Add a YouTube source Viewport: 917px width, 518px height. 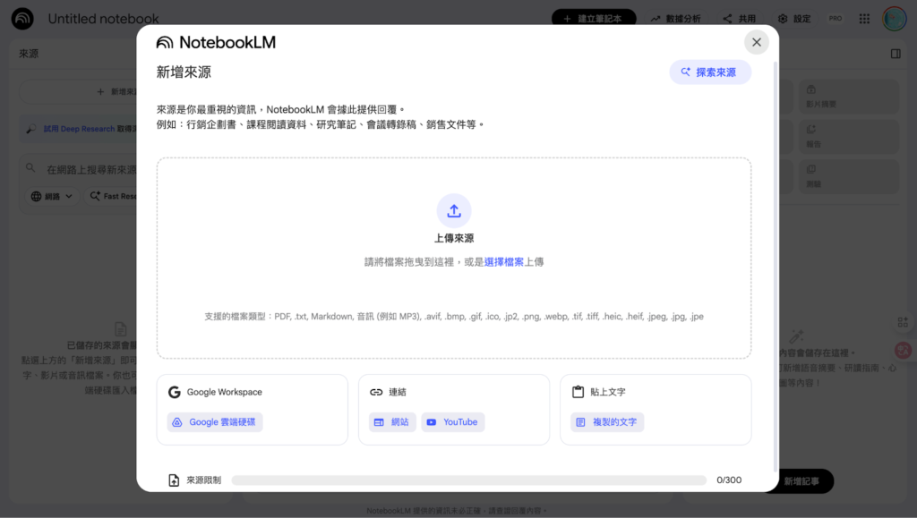[452, 422]
